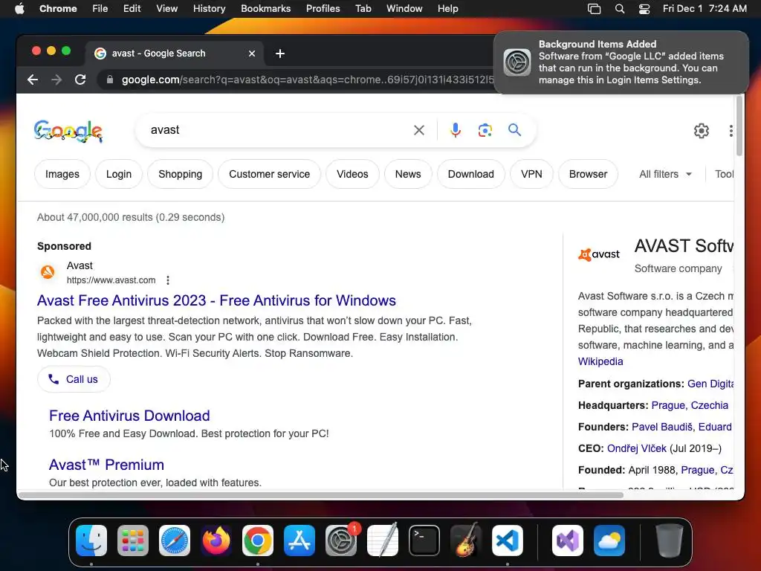Open Finder from the Dock
The image size is (761, 571).
pyautogui.click(x=91, y=541)
